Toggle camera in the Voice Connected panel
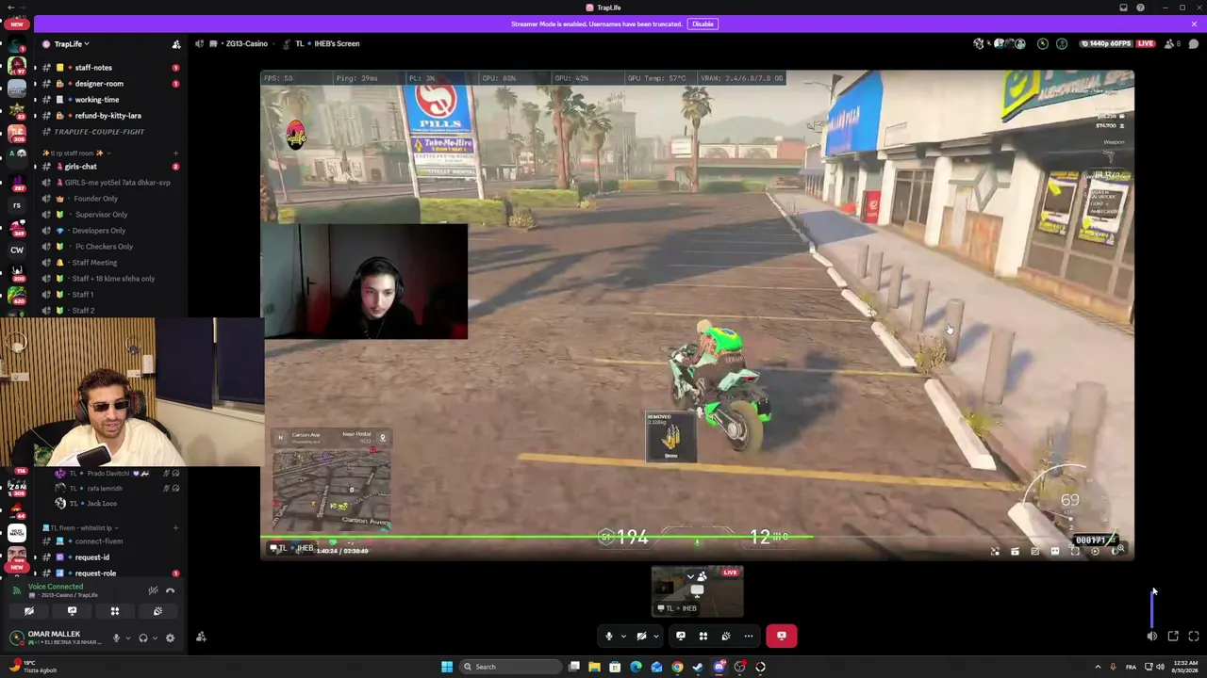This screenshot has width=1207, height=678. point(28,611)
